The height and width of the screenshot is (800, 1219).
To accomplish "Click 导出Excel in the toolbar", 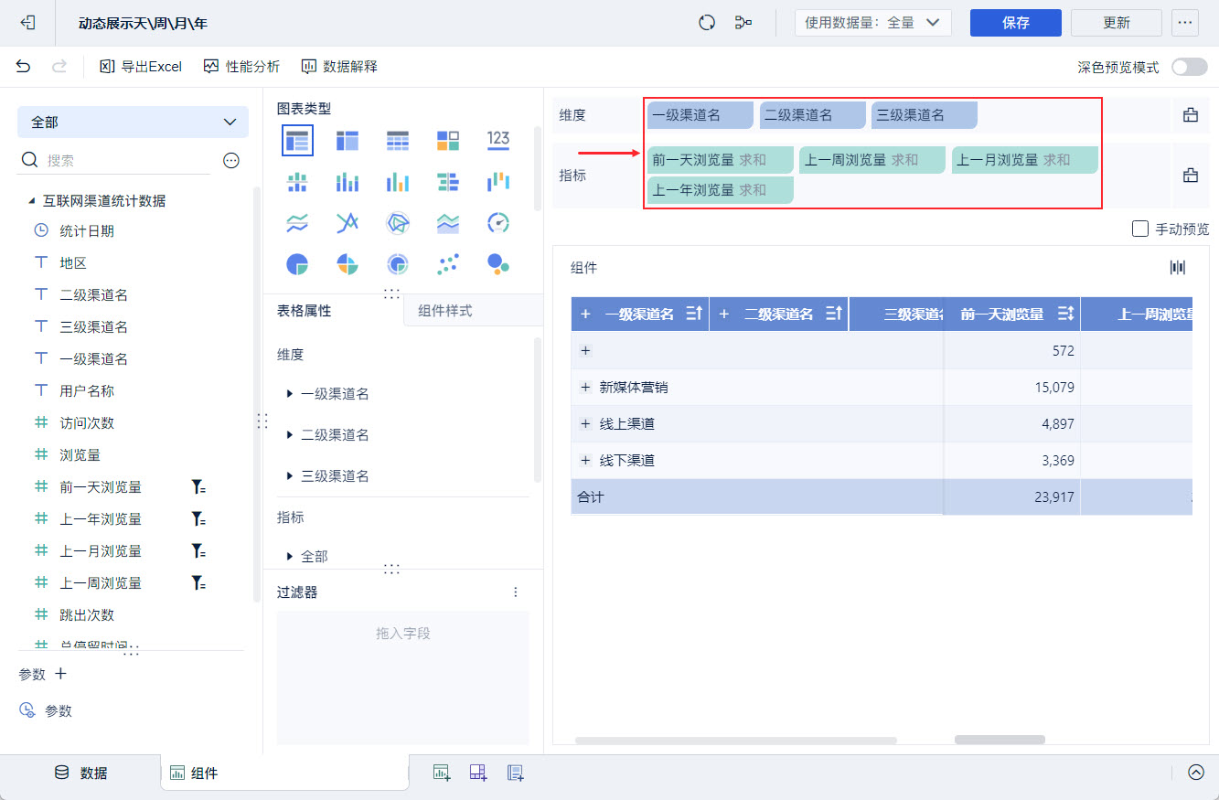I will pos(141,67).
